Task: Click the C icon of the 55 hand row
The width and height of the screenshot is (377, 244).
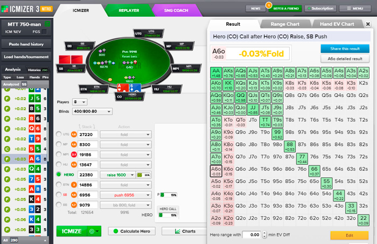Action: [x=7, y=149]
